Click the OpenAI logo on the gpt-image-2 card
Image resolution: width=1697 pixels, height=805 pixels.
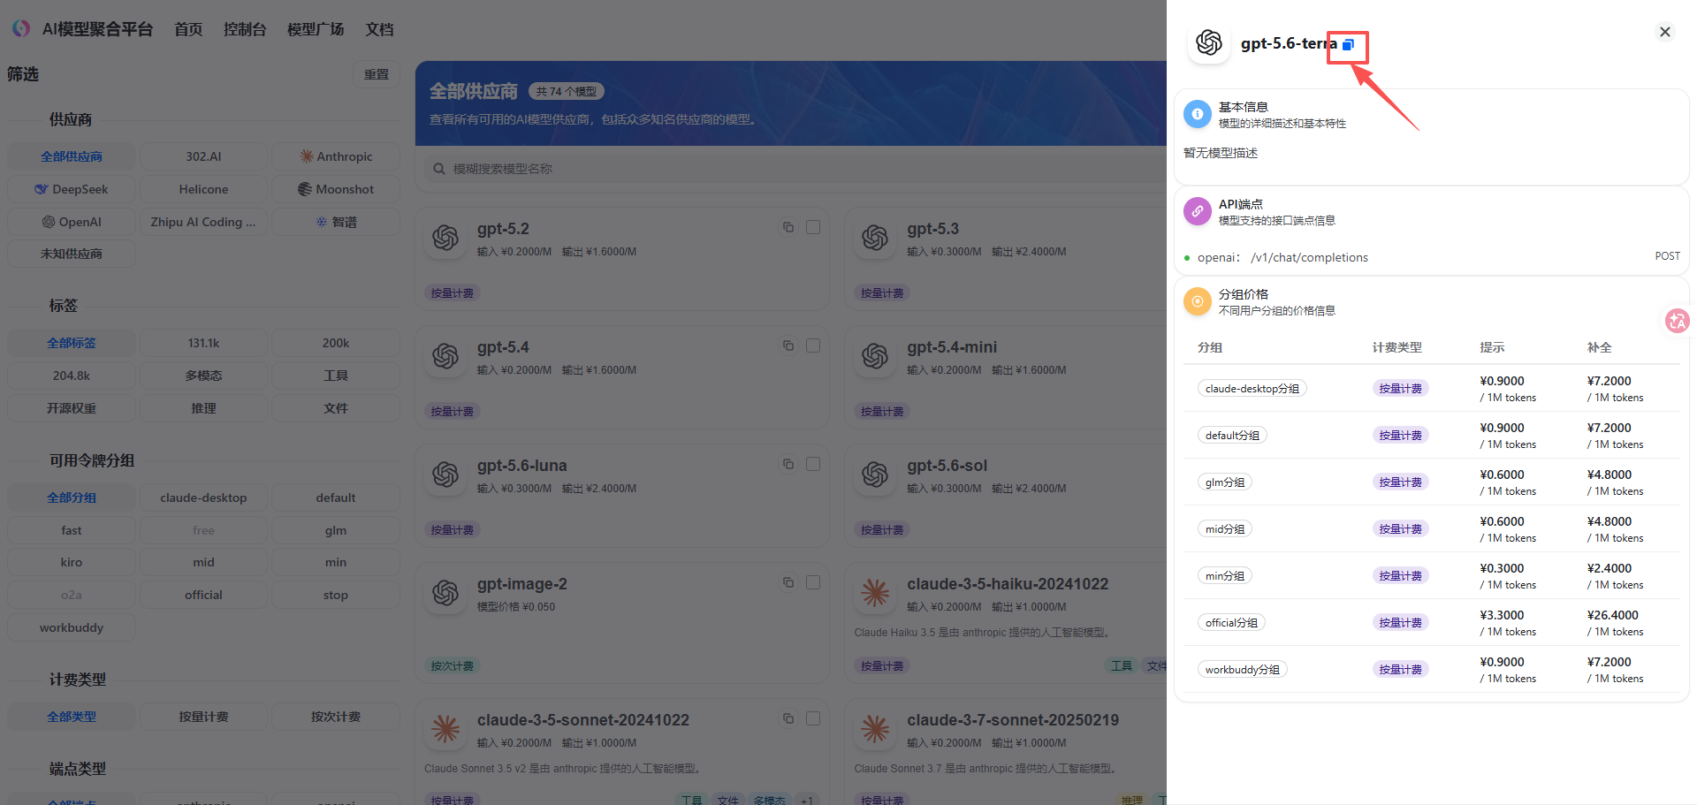pyautogui.click(x=445, y=593)
